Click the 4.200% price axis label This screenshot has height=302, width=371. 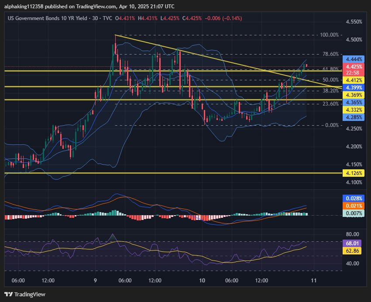pyautogui.click(x=354, y=147)
